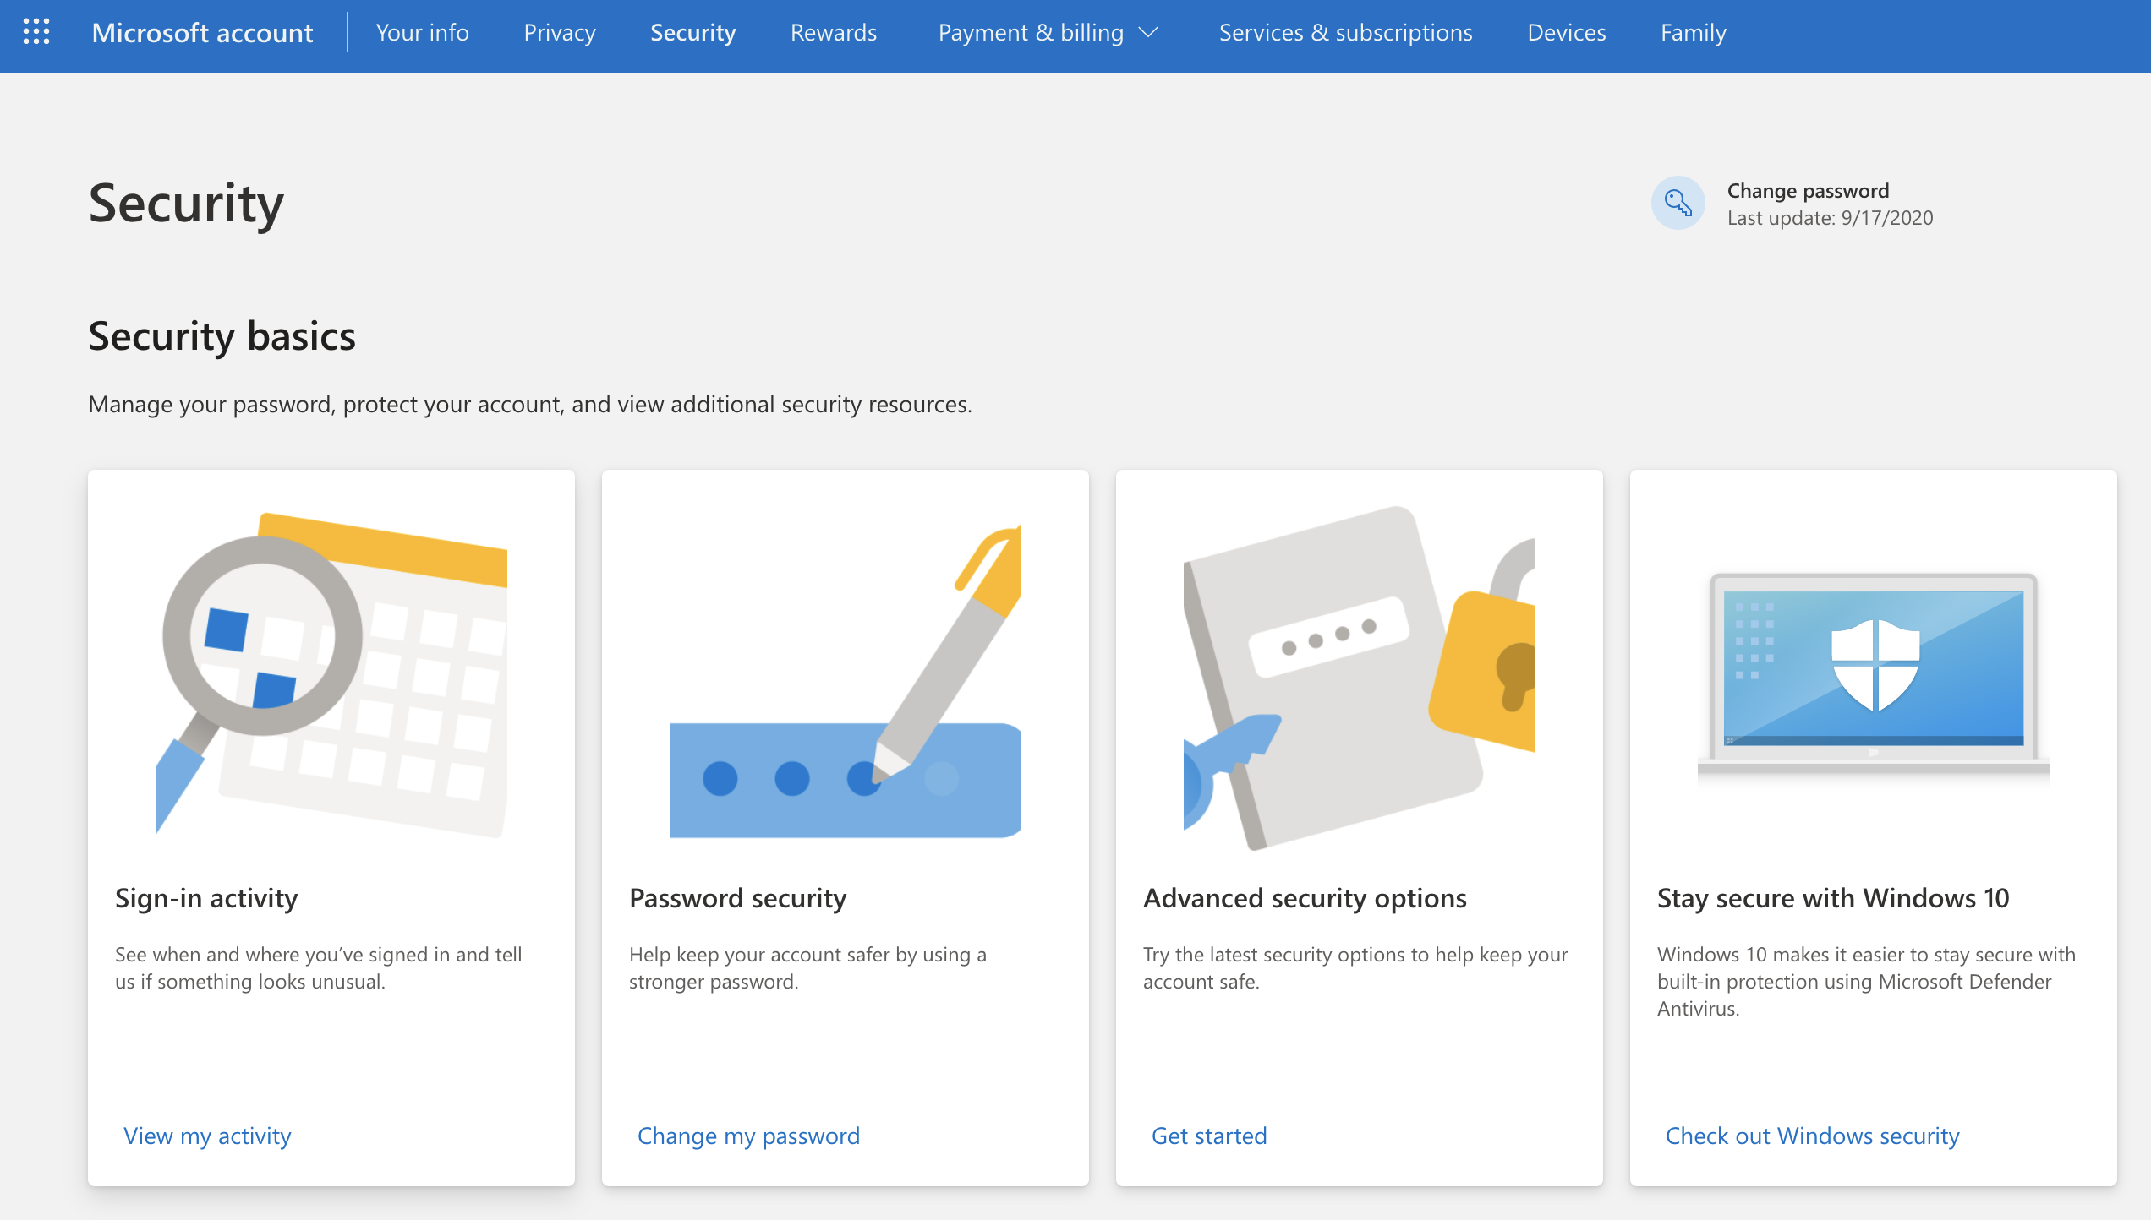The image size is (2151, 1220).
Task: Open the Privacy tab
Action: point(559,32)
